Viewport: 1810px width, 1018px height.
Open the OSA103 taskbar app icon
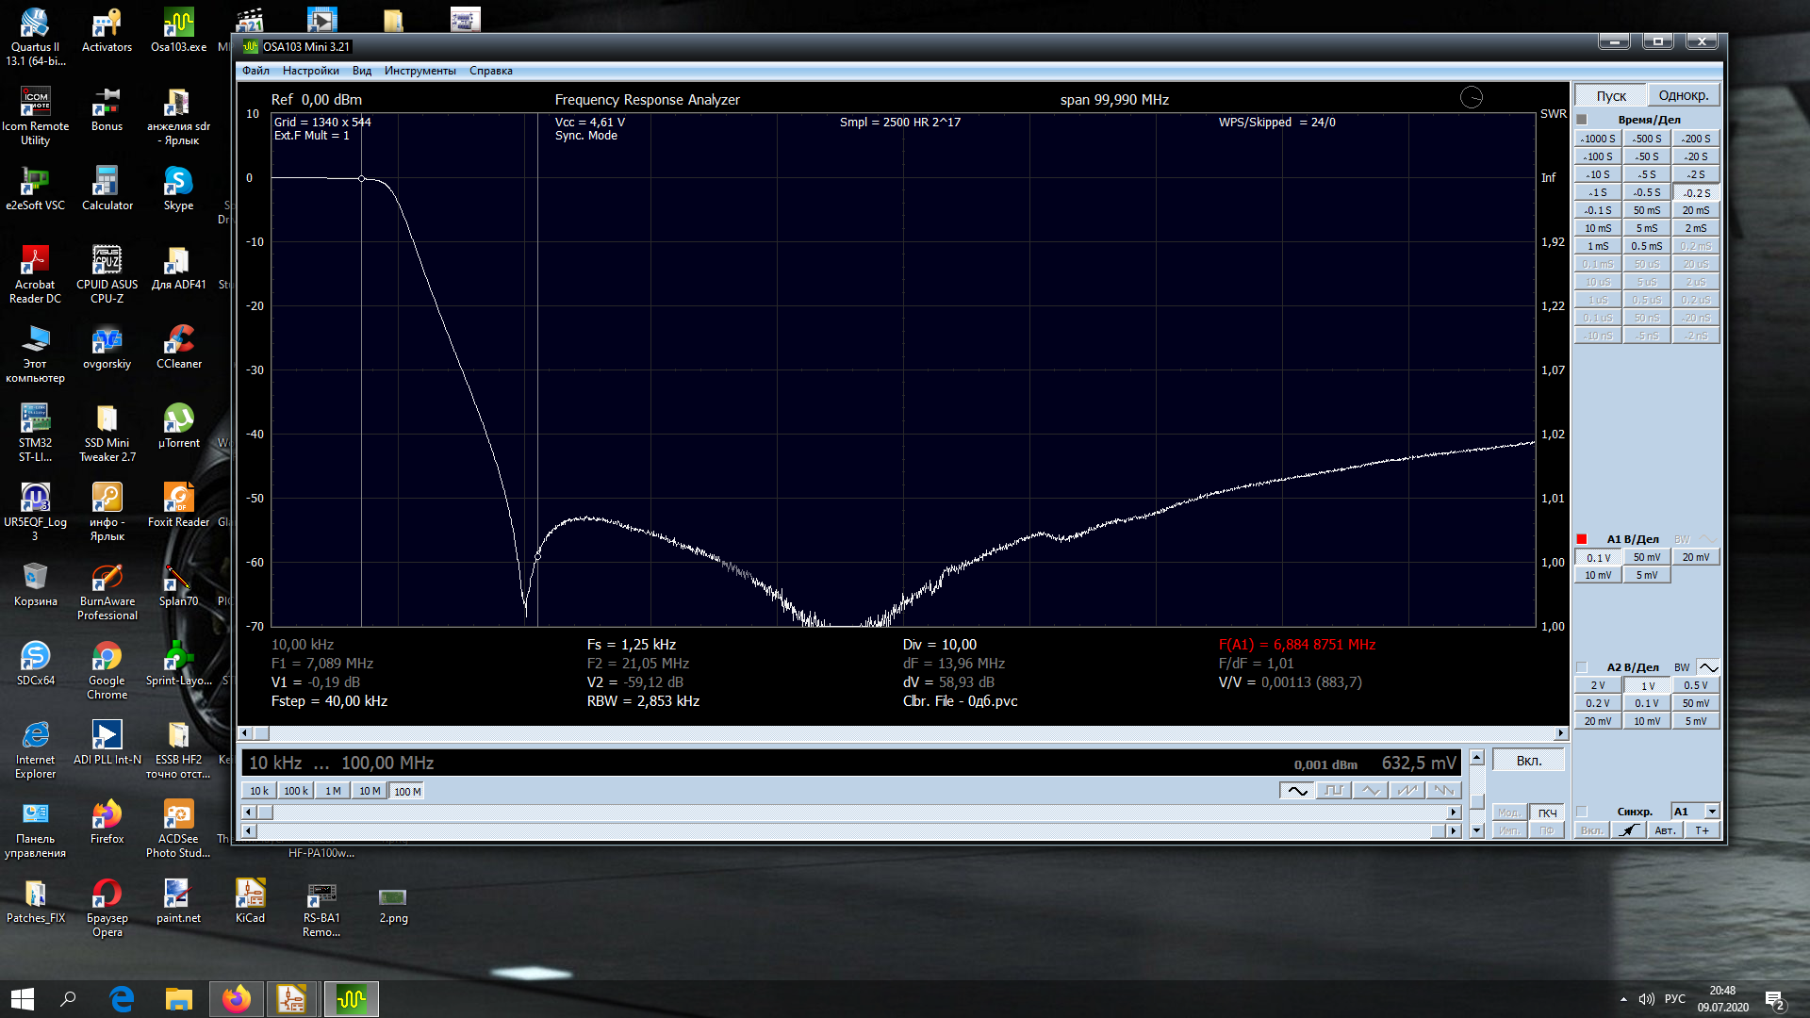pyautogui.click(x=351, y=999)
